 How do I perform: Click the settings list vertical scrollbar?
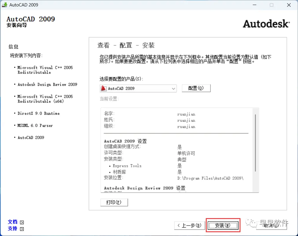coord(256,143)
